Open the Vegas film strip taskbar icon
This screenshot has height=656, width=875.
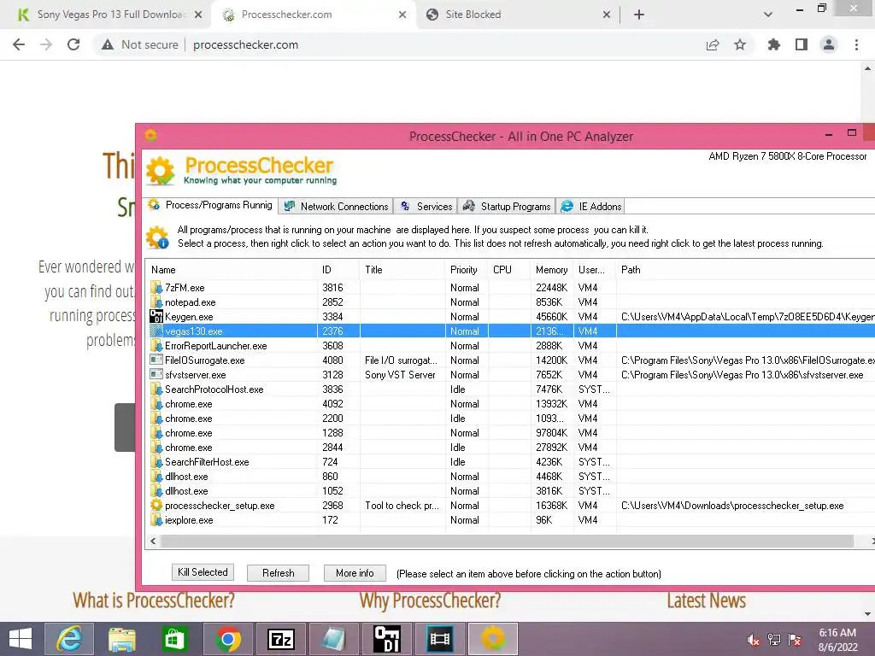click(x=440, y=639)
